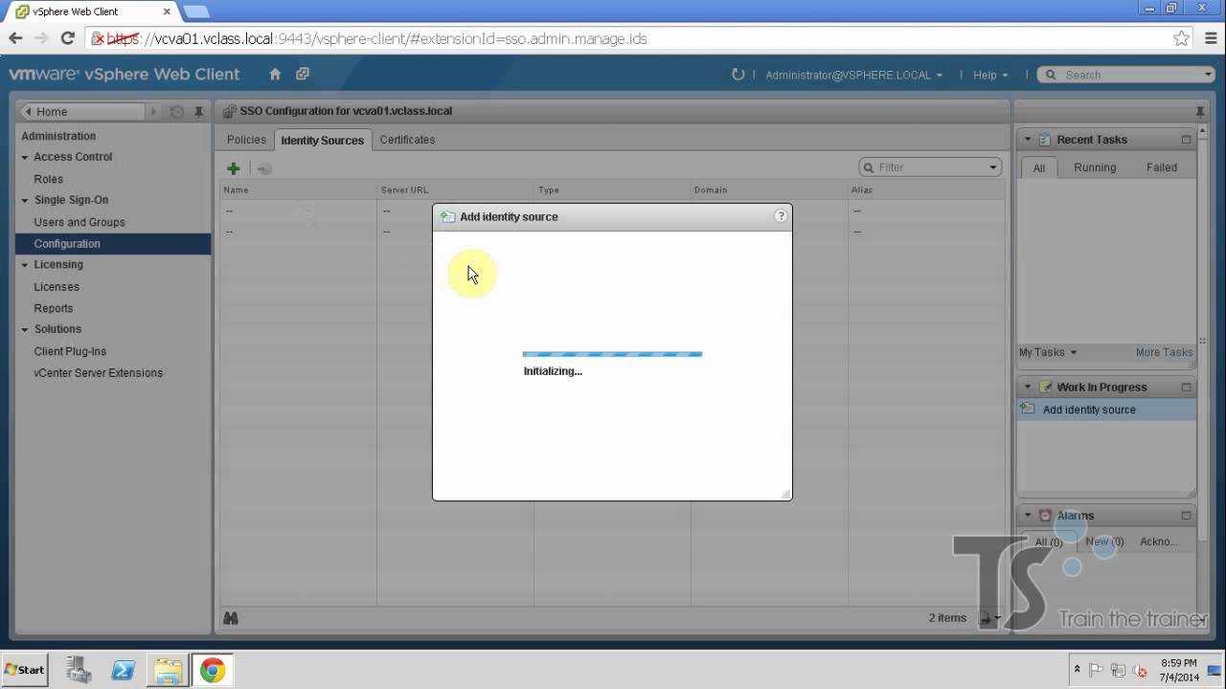Click Home back button in navigator
Screen dimensions: 1226x689
click(x=81, y=112)
